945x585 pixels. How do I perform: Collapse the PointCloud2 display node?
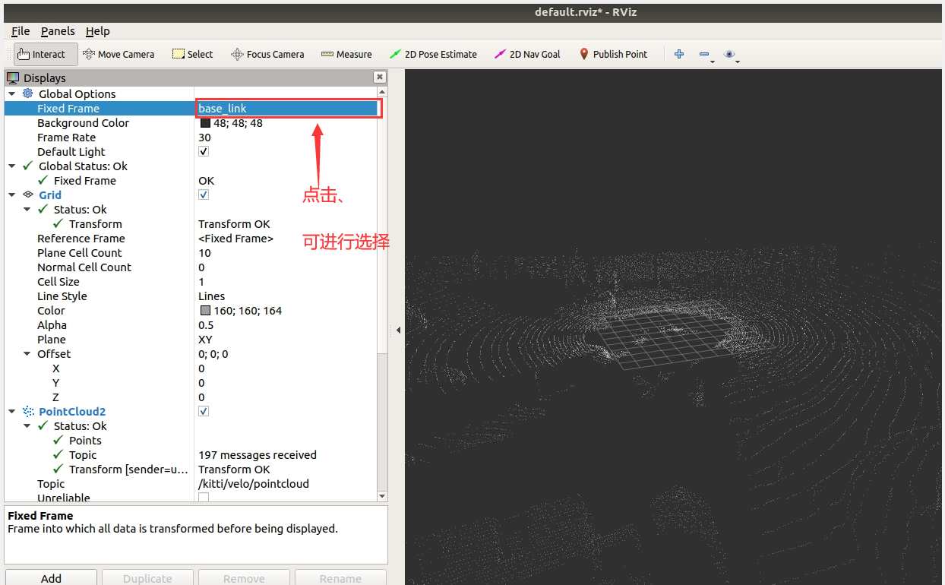pos(12,411)
